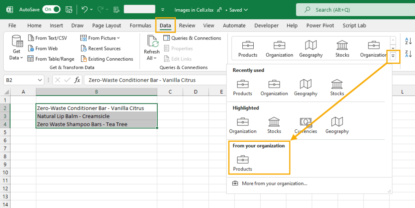Choose Geography under Recently used
The width and height of the screenshot is (415, 208).
click(306, 87)
